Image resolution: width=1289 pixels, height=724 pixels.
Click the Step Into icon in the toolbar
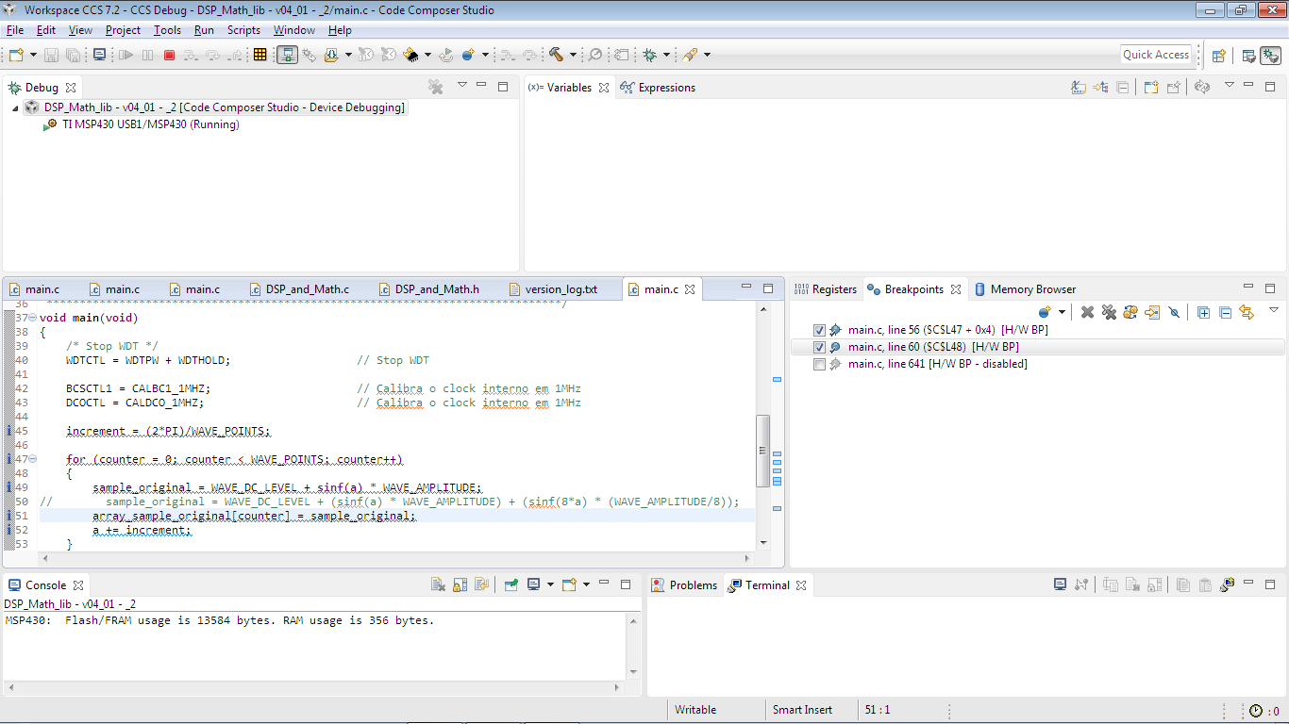pos(192,55)
